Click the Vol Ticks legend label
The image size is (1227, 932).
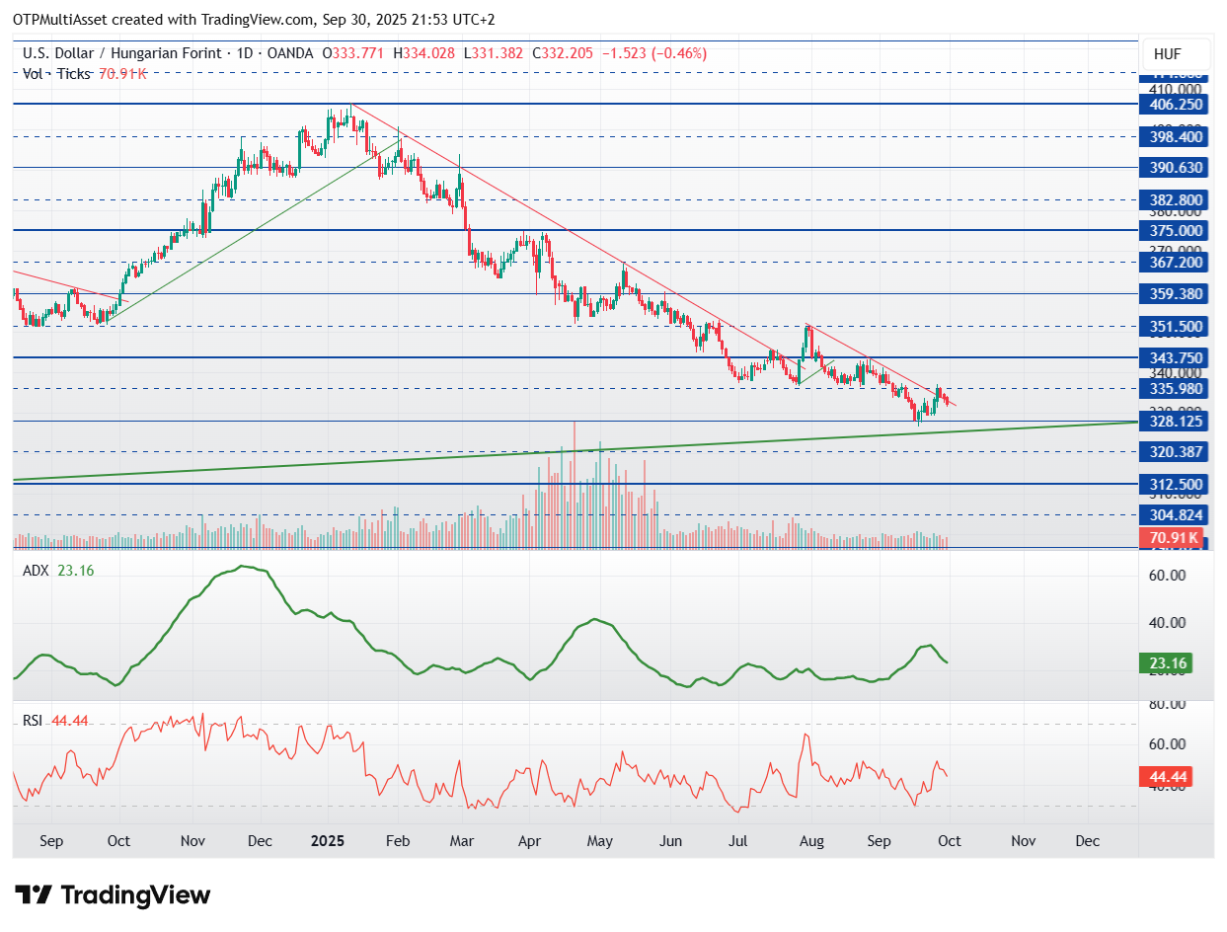point(57,73)
